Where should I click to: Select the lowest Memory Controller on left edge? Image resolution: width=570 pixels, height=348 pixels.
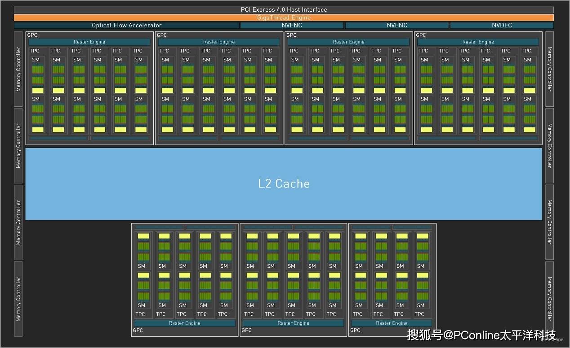[x=18, y=299]
